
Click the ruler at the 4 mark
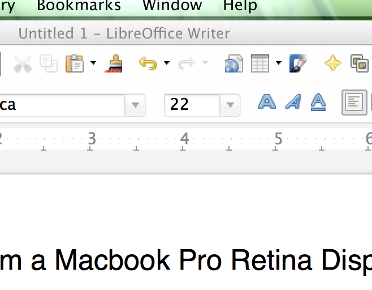(184, 139)
